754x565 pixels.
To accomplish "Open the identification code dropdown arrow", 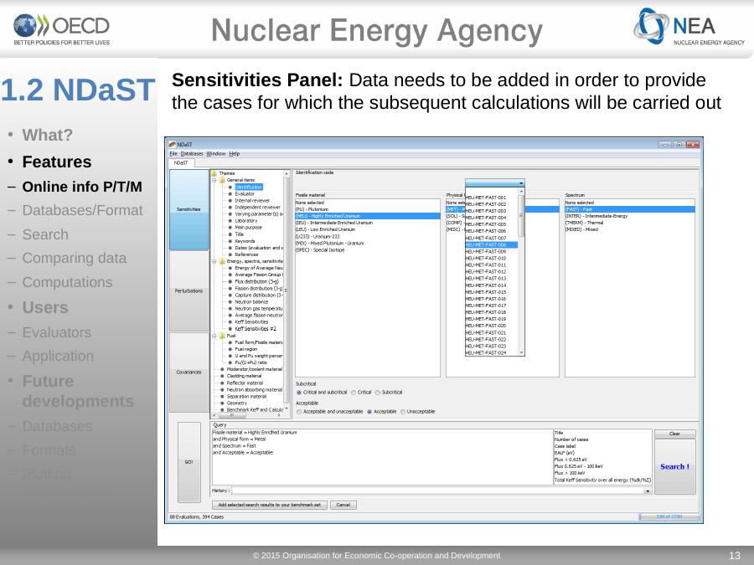I will [521, 182].
